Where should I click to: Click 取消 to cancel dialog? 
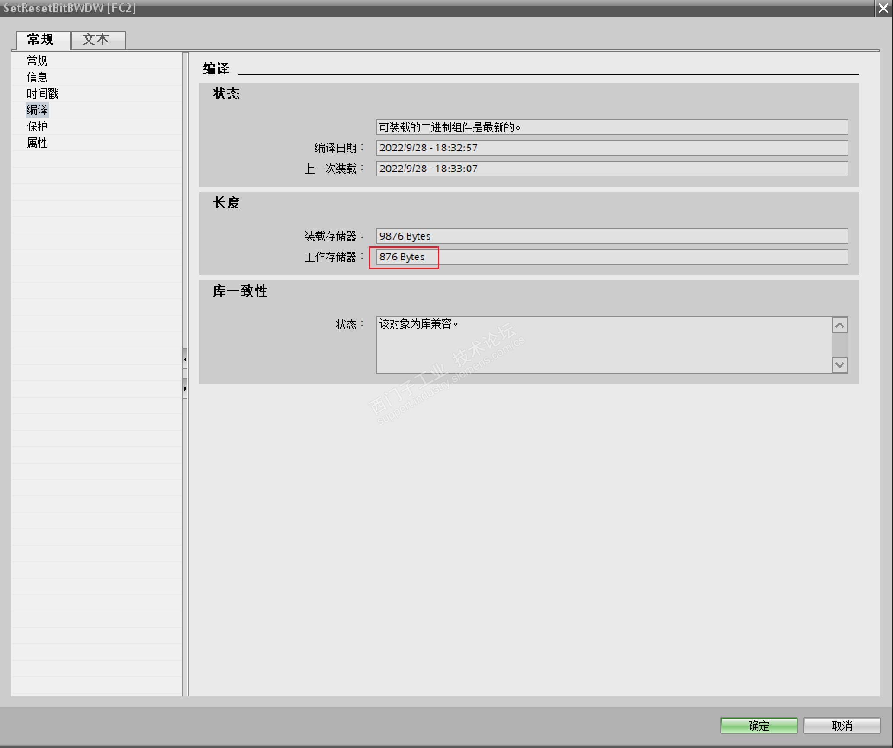[842, 725]
